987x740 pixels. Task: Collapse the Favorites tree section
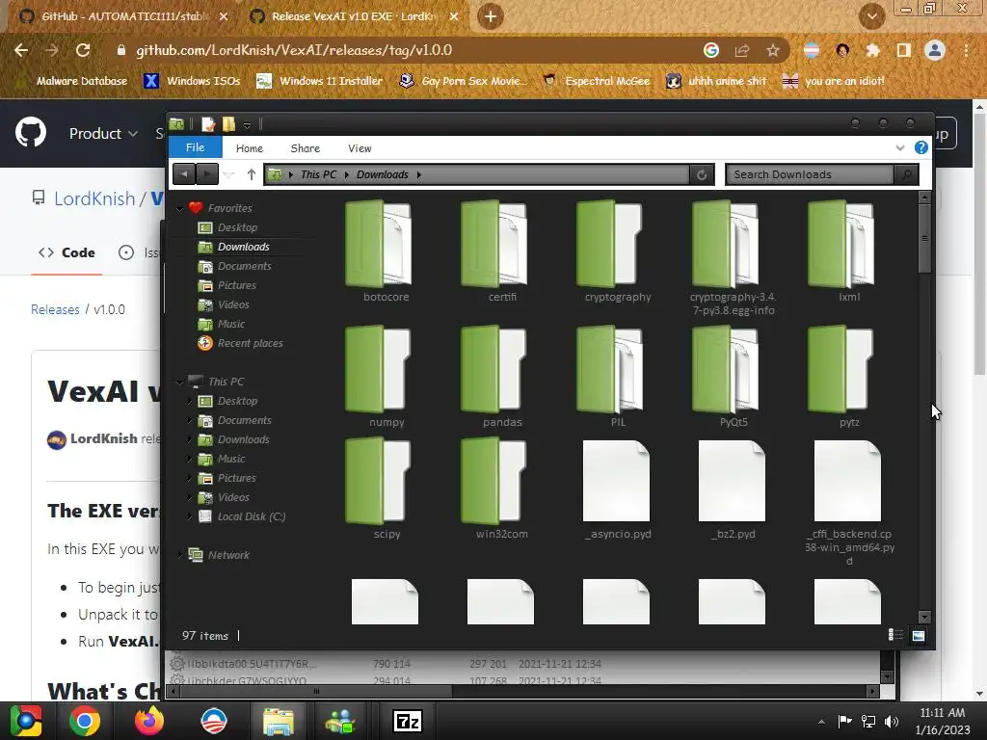tap(180, 208)
